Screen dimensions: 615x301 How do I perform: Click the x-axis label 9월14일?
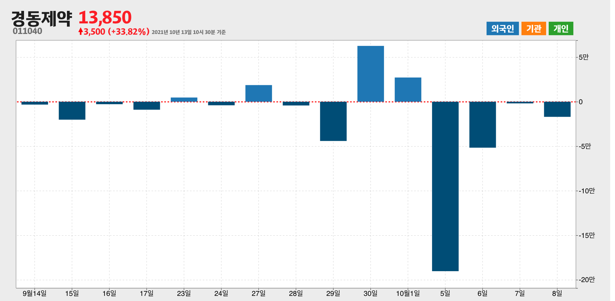tap(35, 293)
